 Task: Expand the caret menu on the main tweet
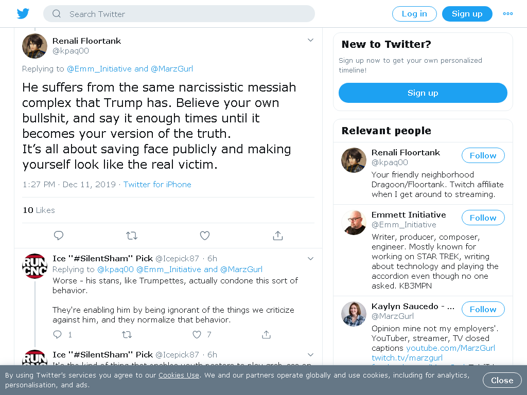pyautogui.click(x=310, y=40)
